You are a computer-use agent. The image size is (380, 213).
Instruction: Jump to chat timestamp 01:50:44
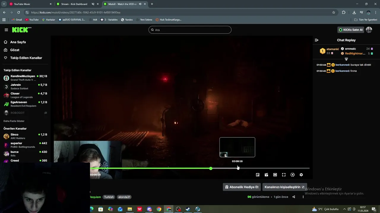click(321, 65)
